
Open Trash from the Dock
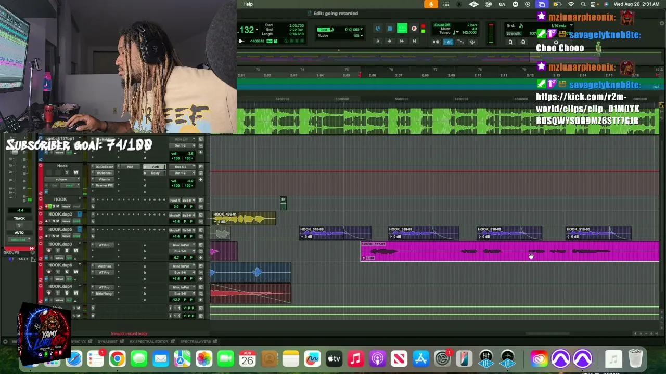coord(635,358)
